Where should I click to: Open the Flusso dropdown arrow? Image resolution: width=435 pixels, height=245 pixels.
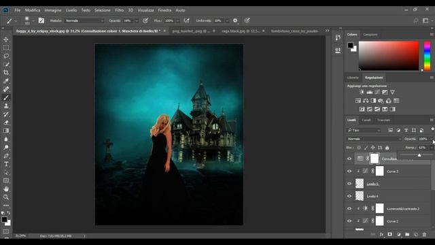click(178, 21)
